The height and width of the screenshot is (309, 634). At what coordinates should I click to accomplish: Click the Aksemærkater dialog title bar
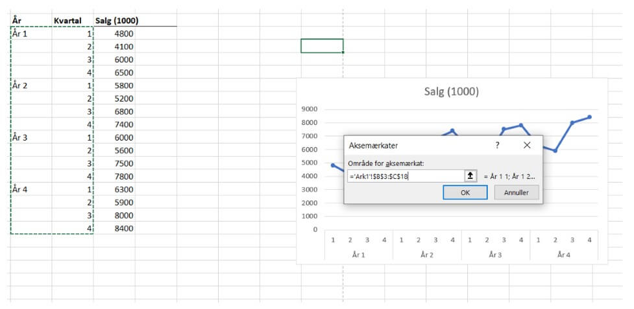(415, 146)
